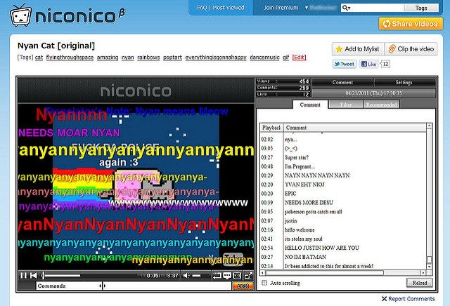Screen dimensions: 450x306
Task: Open the FAQ link
Action: tap(202, 8)
